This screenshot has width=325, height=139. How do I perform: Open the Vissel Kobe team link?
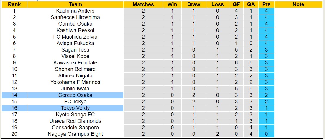[75, 56]
